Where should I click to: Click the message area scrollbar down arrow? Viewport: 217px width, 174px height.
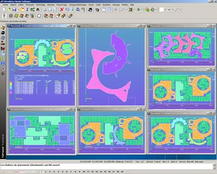214,168
